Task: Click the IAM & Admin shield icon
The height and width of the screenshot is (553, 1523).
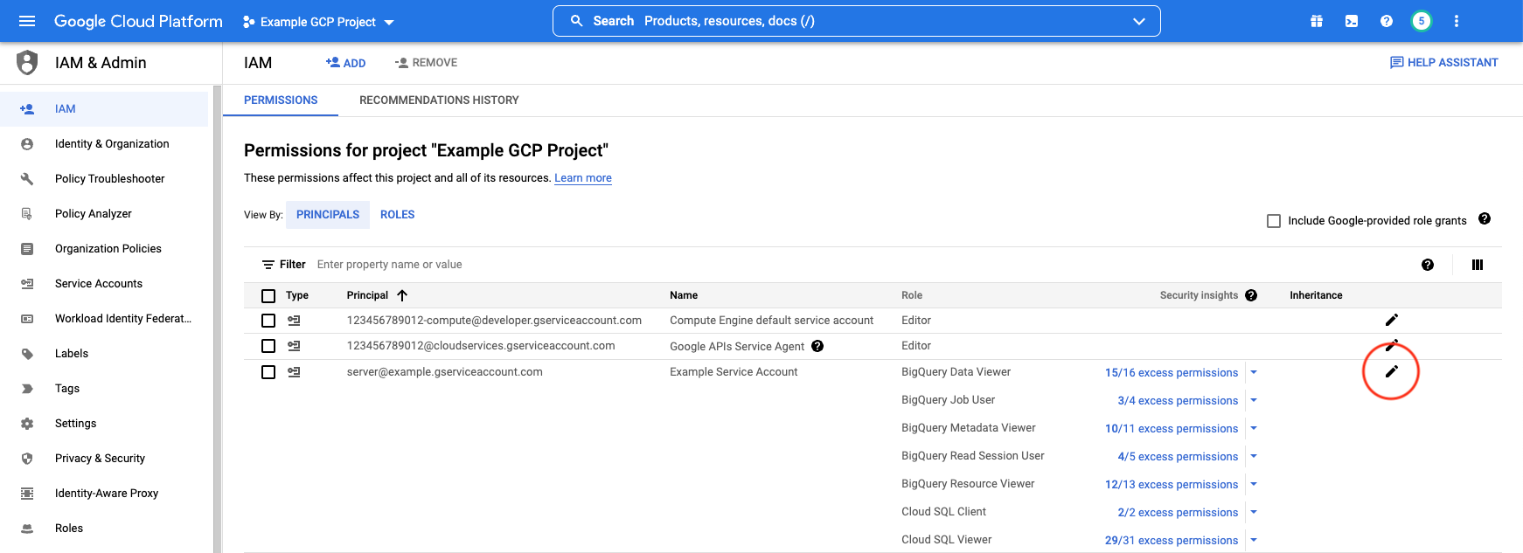Action: (x=27, y=63)
